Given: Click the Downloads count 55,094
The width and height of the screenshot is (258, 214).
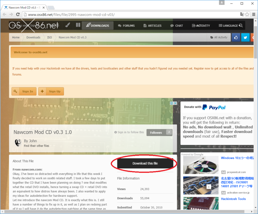Looking at the screenshot, I should pos(144,198).
